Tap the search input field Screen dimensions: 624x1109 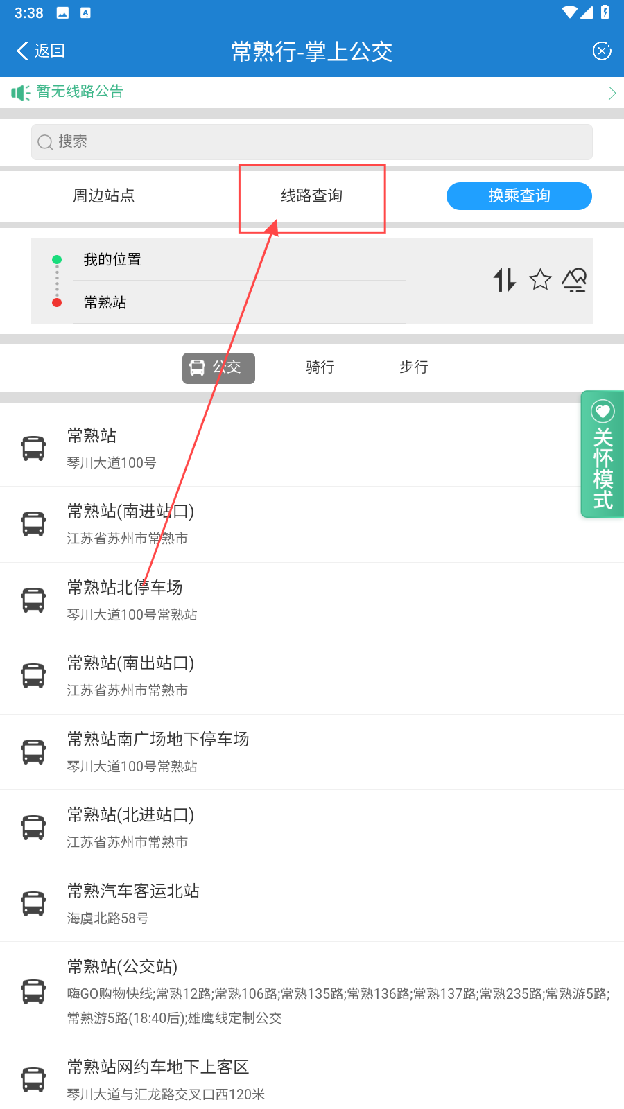(x=312, y=142)
